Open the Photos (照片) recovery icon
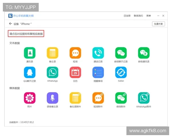The width and height of the screenshot is (172, 138). coord(30,98)
